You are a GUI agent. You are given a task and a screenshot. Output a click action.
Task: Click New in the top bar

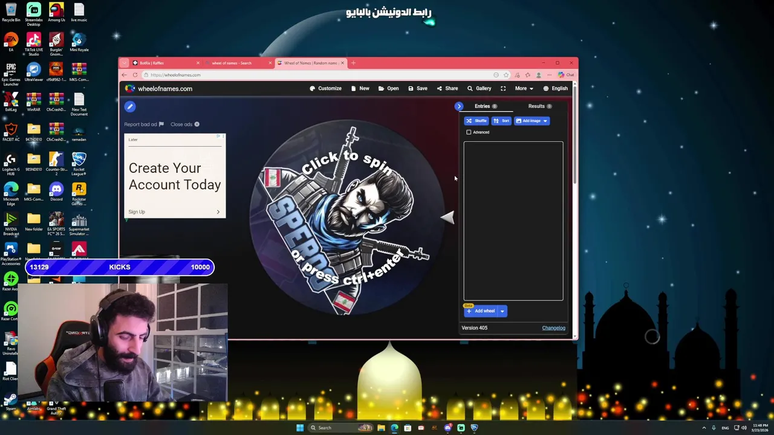(360, 89)
